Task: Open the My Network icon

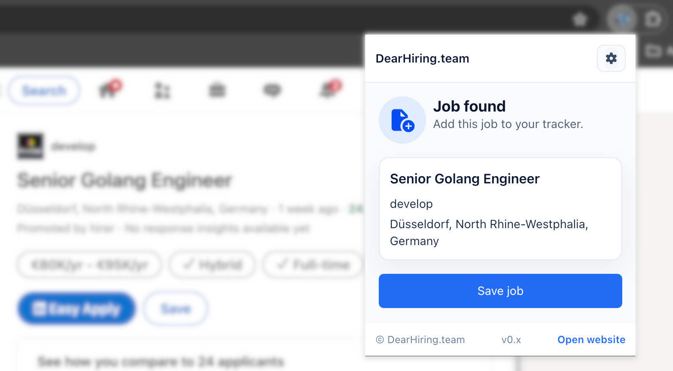Action: [162, 90]
